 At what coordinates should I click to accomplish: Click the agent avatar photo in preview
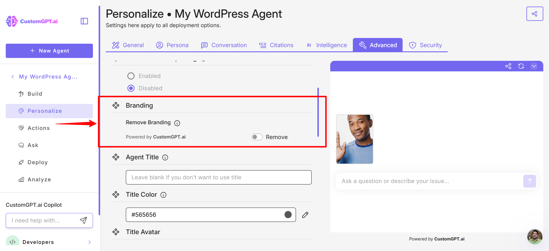coord(355,139)
